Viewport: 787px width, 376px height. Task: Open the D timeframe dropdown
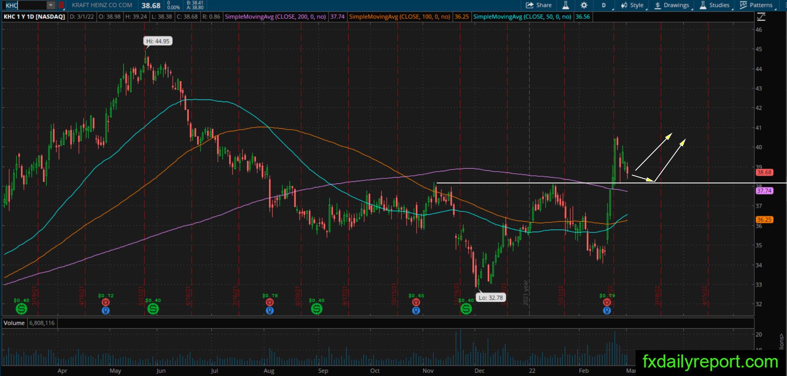click(606, 5)
